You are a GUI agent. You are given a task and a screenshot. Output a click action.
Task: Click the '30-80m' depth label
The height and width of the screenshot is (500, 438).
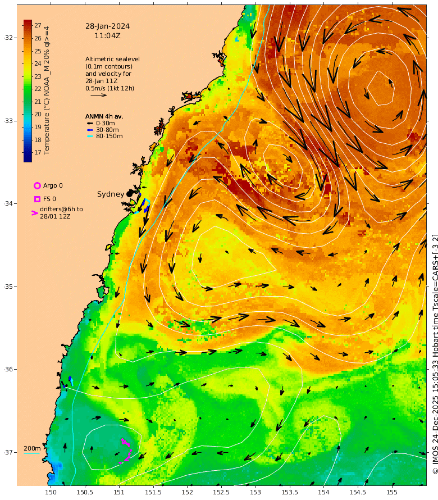107,130
